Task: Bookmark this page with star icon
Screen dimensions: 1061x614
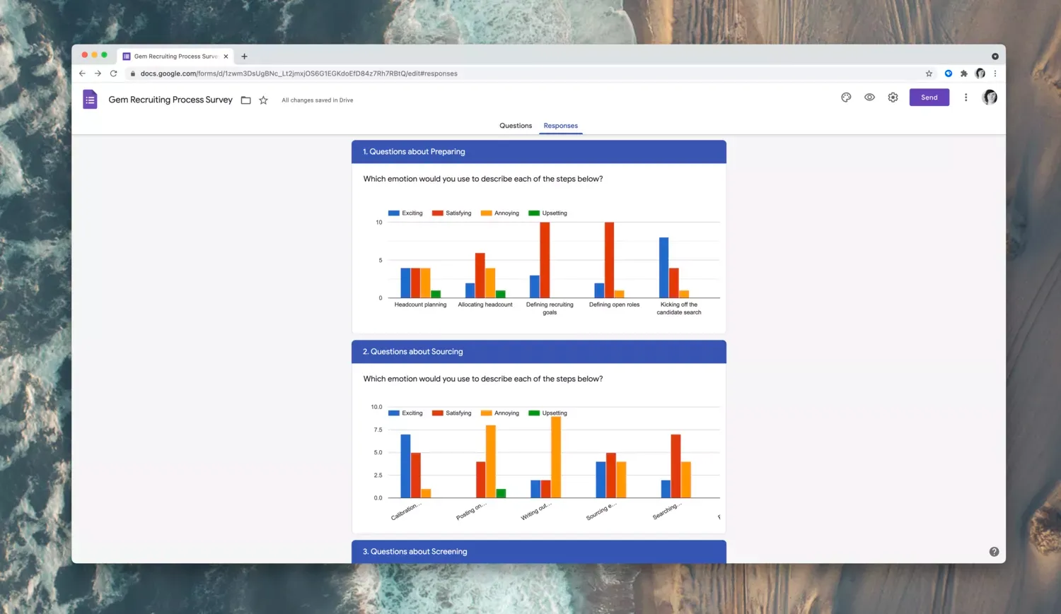Action: [929, 73]
